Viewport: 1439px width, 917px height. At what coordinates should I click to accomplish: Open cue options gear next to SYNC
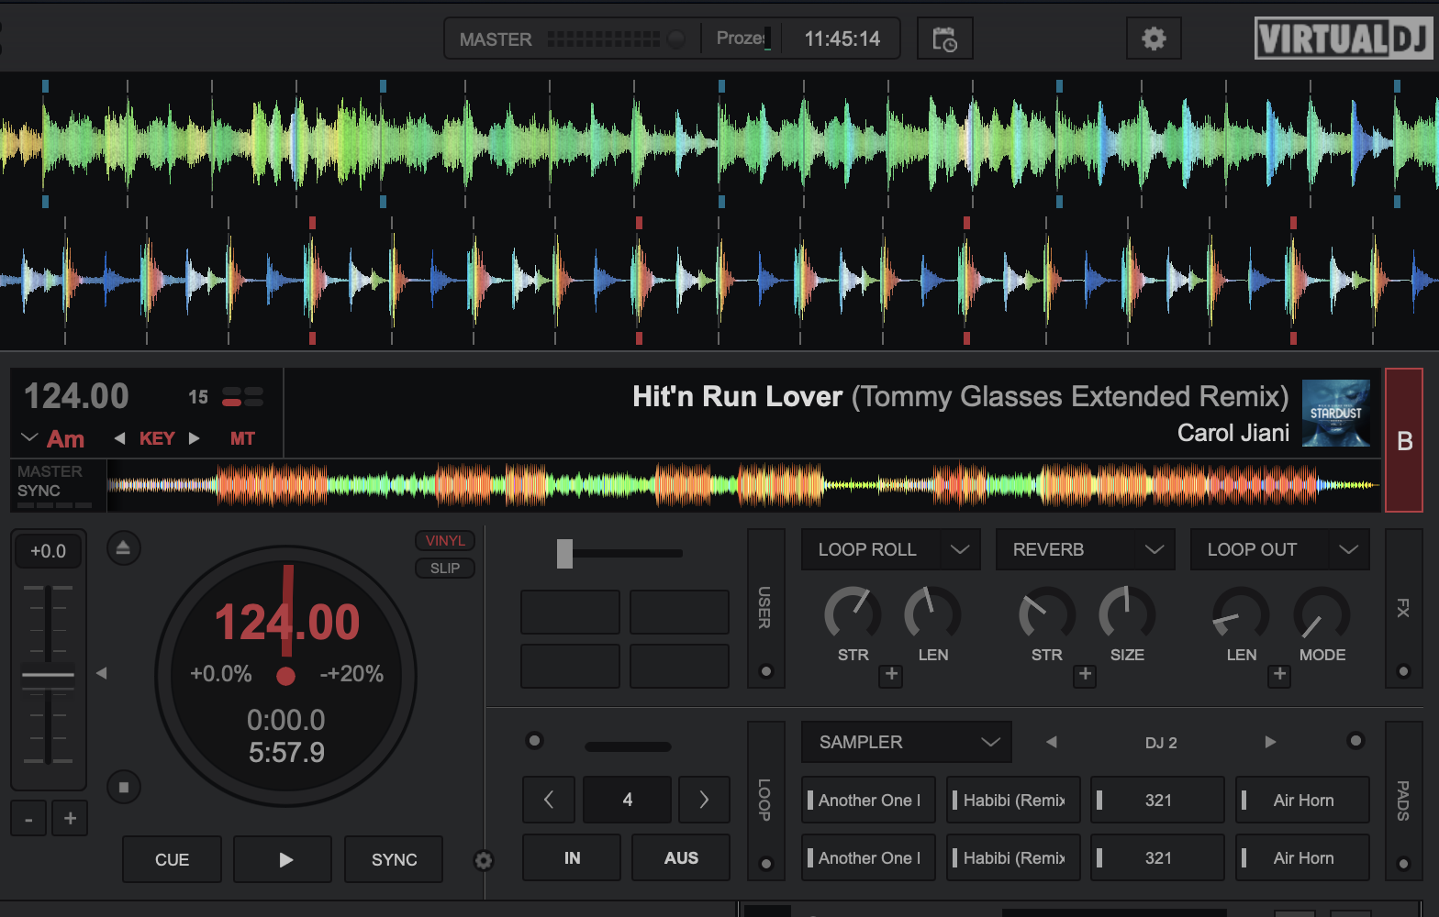[484, 860]
